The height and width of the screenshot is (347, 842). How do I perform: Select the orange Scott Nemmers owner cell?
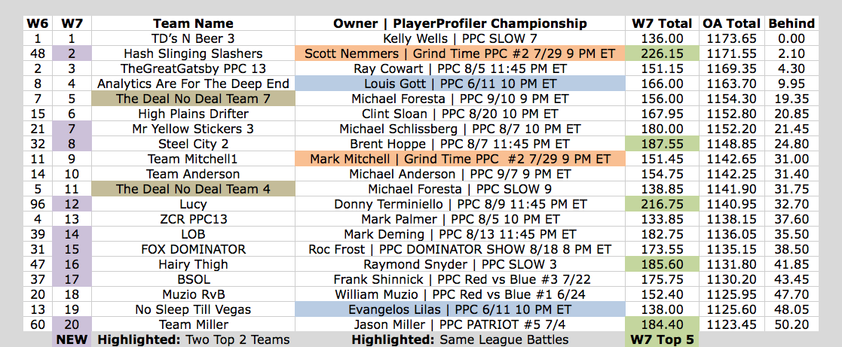tap(461, 53)
